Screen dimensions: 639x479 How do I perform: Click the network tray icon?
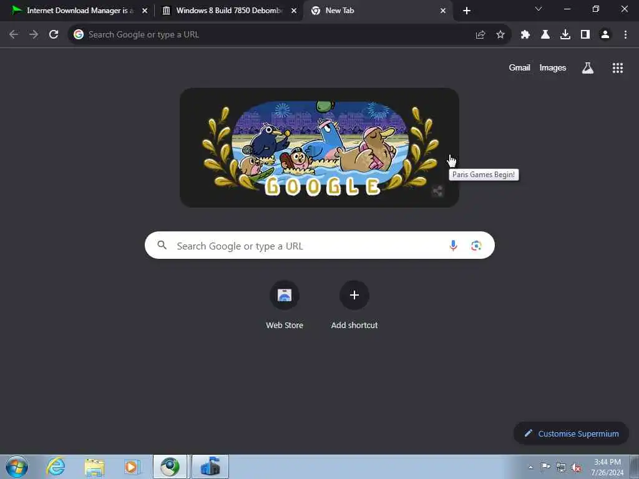(x=561, y=468)
